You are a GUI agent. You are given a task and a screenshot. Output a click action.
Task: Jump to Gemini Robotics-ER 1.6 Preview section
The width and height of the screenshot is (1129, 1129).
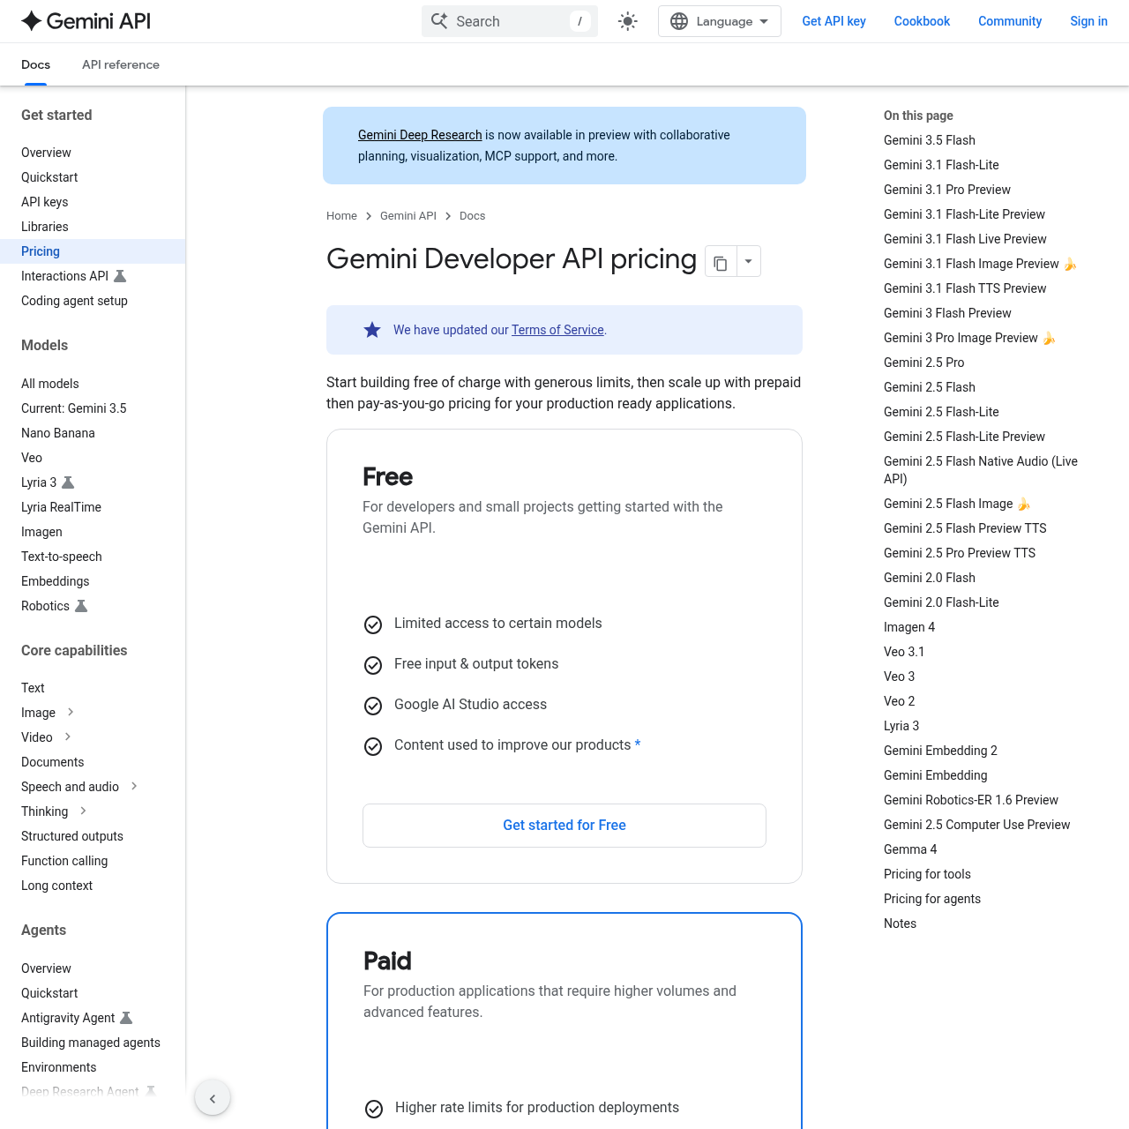click(971, 800)
